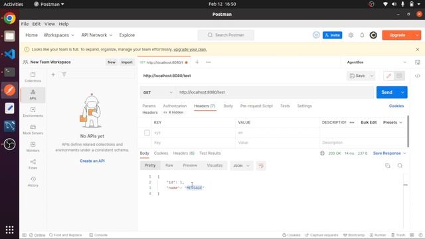Open Google Chrome from the dock
The width and height of the screenshot is (425, 239).
(9, 18)
